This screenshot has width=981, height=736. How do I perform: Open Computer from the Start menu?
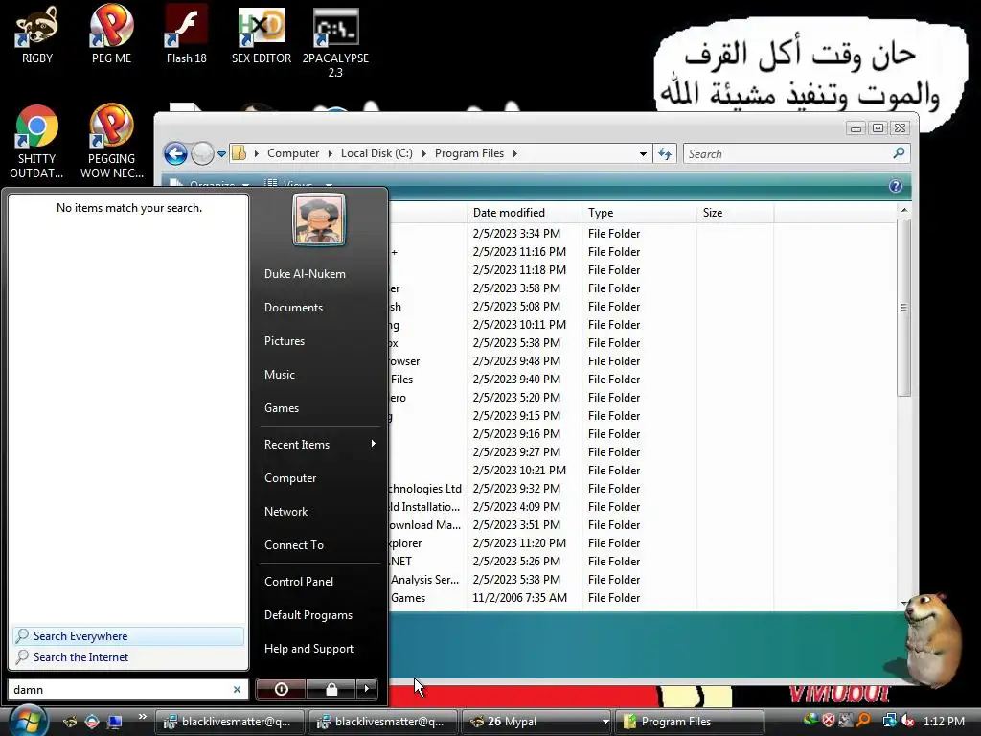tap(290, 478)
